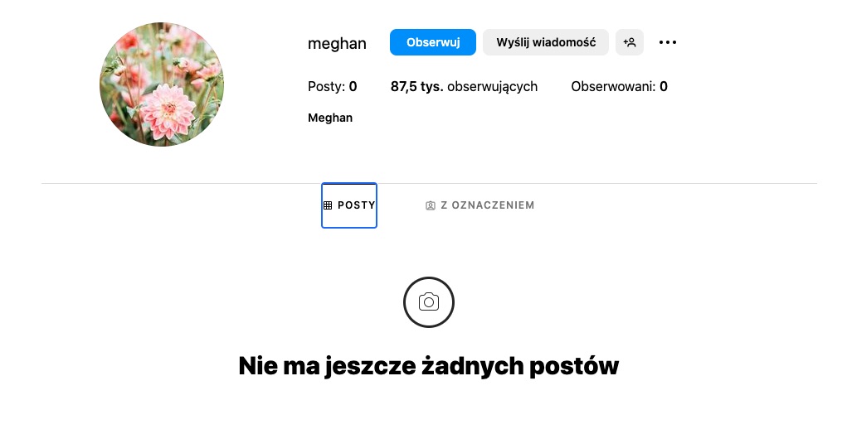Image resolution: width=847 pixels, height=429 pixels.
Task: Click the Posty: 0 counter
Action: click(x=332, y=86)
